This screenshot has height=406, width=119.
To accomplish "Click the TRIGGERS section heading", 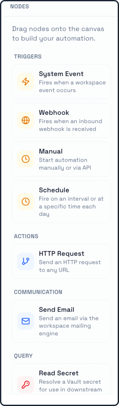I will point(28,57).
